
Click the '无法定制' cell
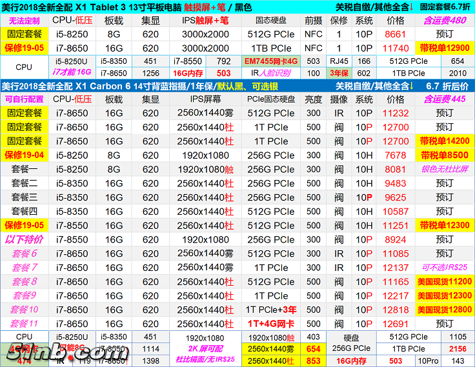click(x=25, y=21)
